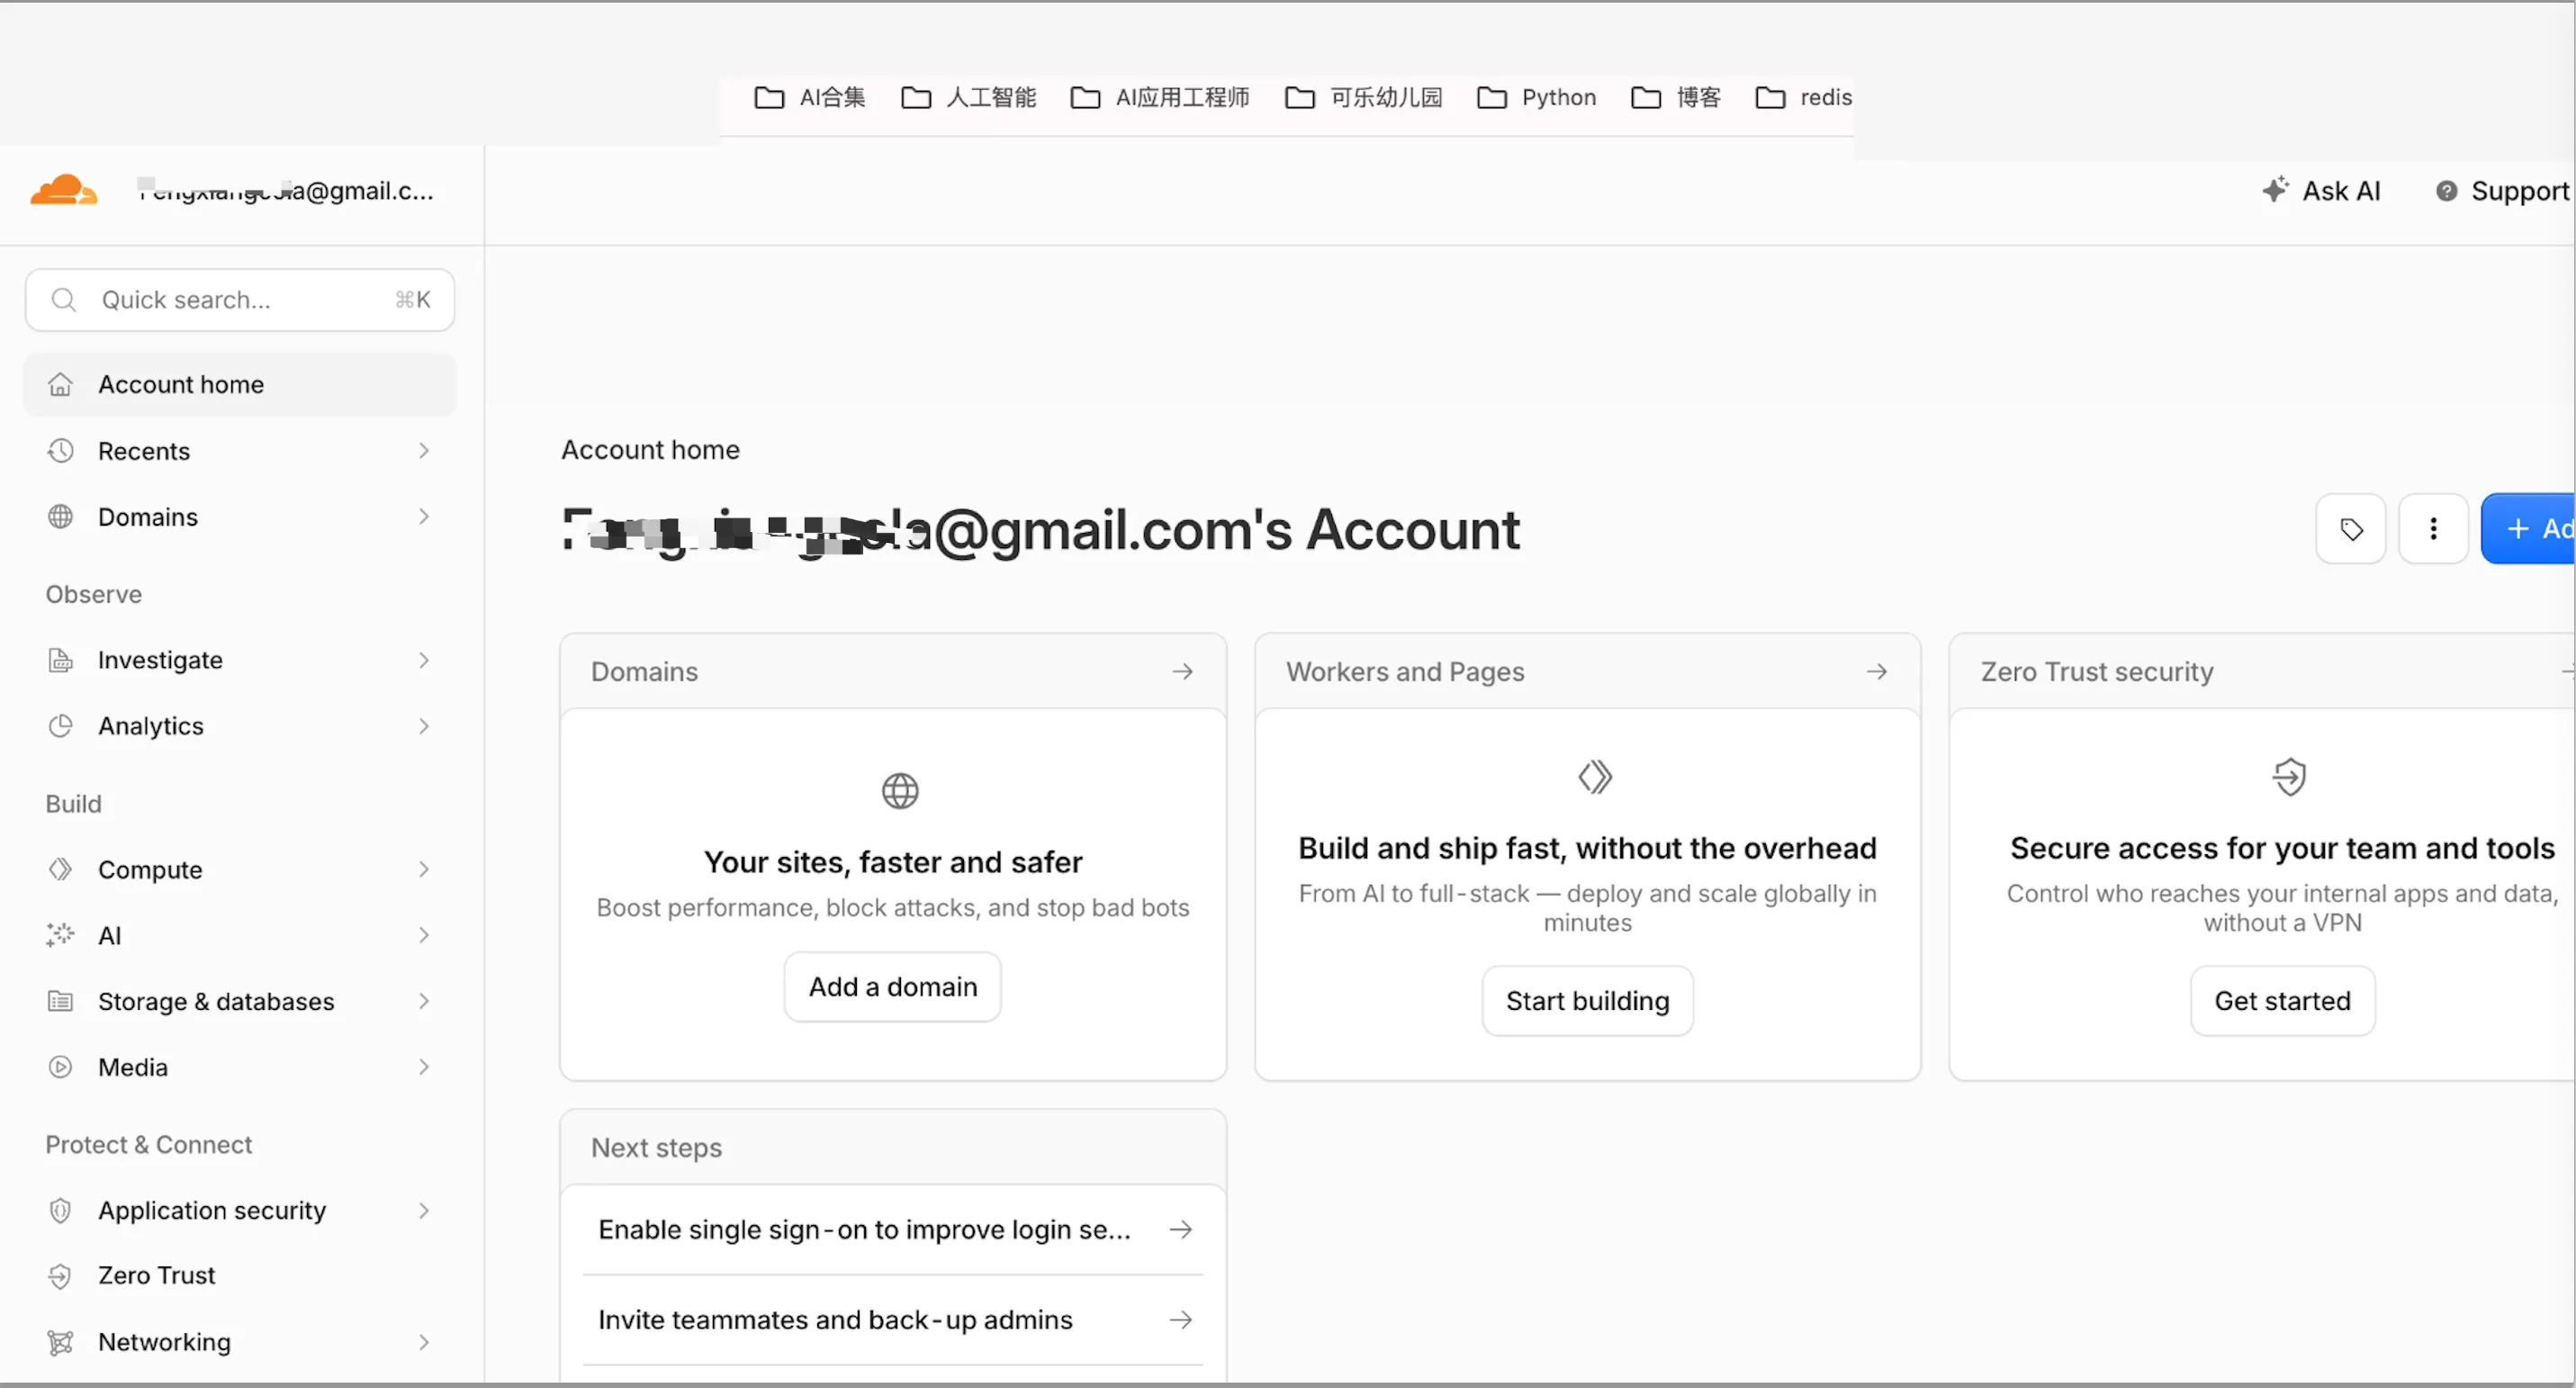Image resolution: width=2576 pixels, height=1388 pixels.
Task: Click Get started under Zero Trust security
Action: coord(2283,1001)
